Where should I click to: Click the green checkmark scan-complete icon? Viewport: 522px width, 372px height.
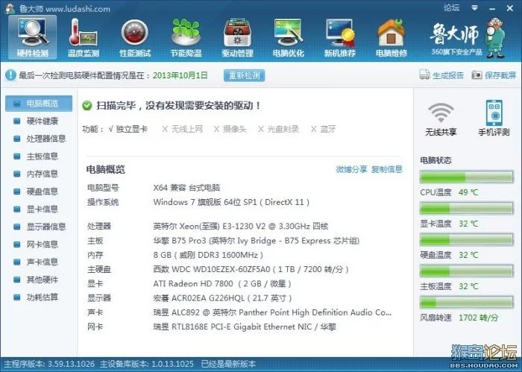coord(87,106)
